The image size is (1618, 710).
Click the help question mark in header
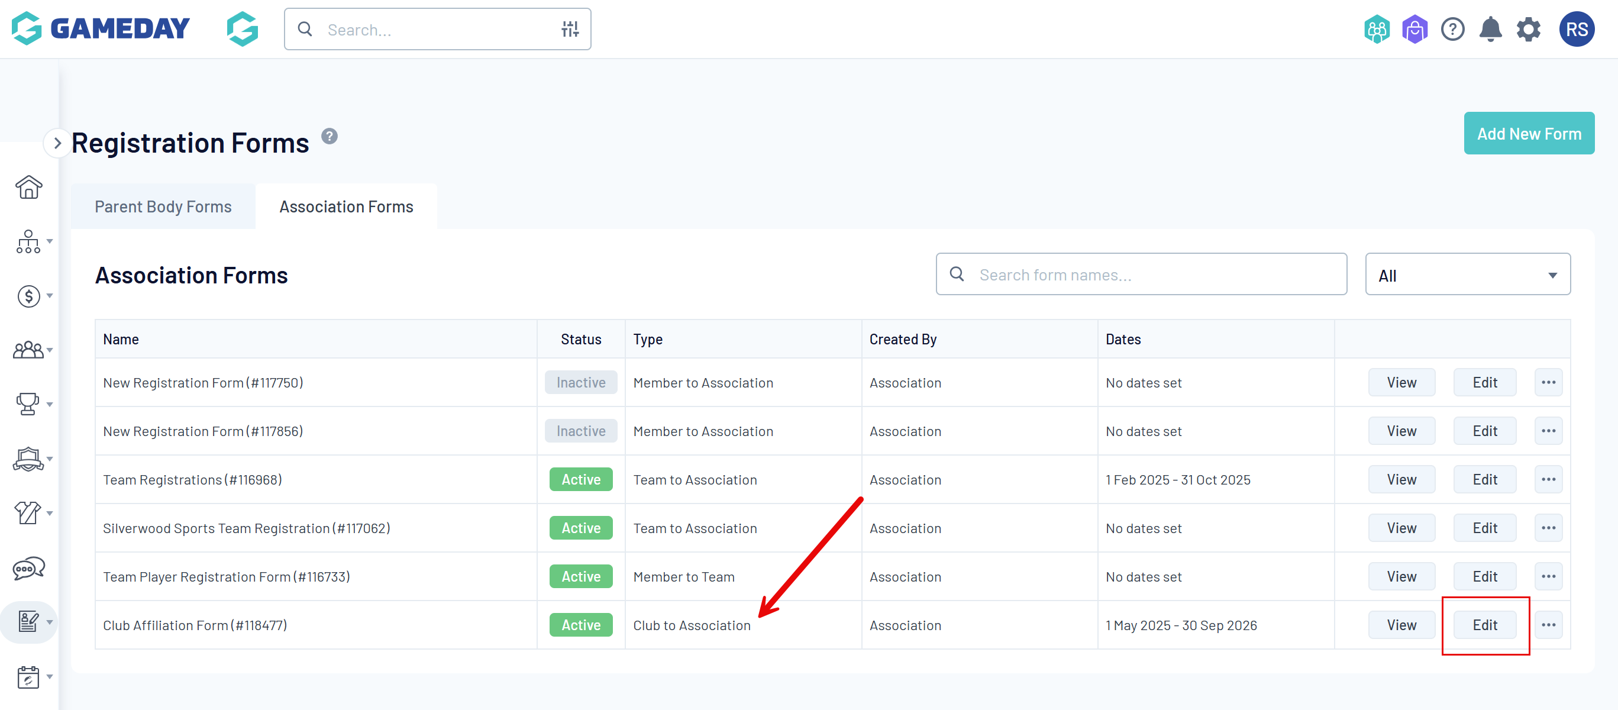pyautogui.click(x=1452, y=30)
